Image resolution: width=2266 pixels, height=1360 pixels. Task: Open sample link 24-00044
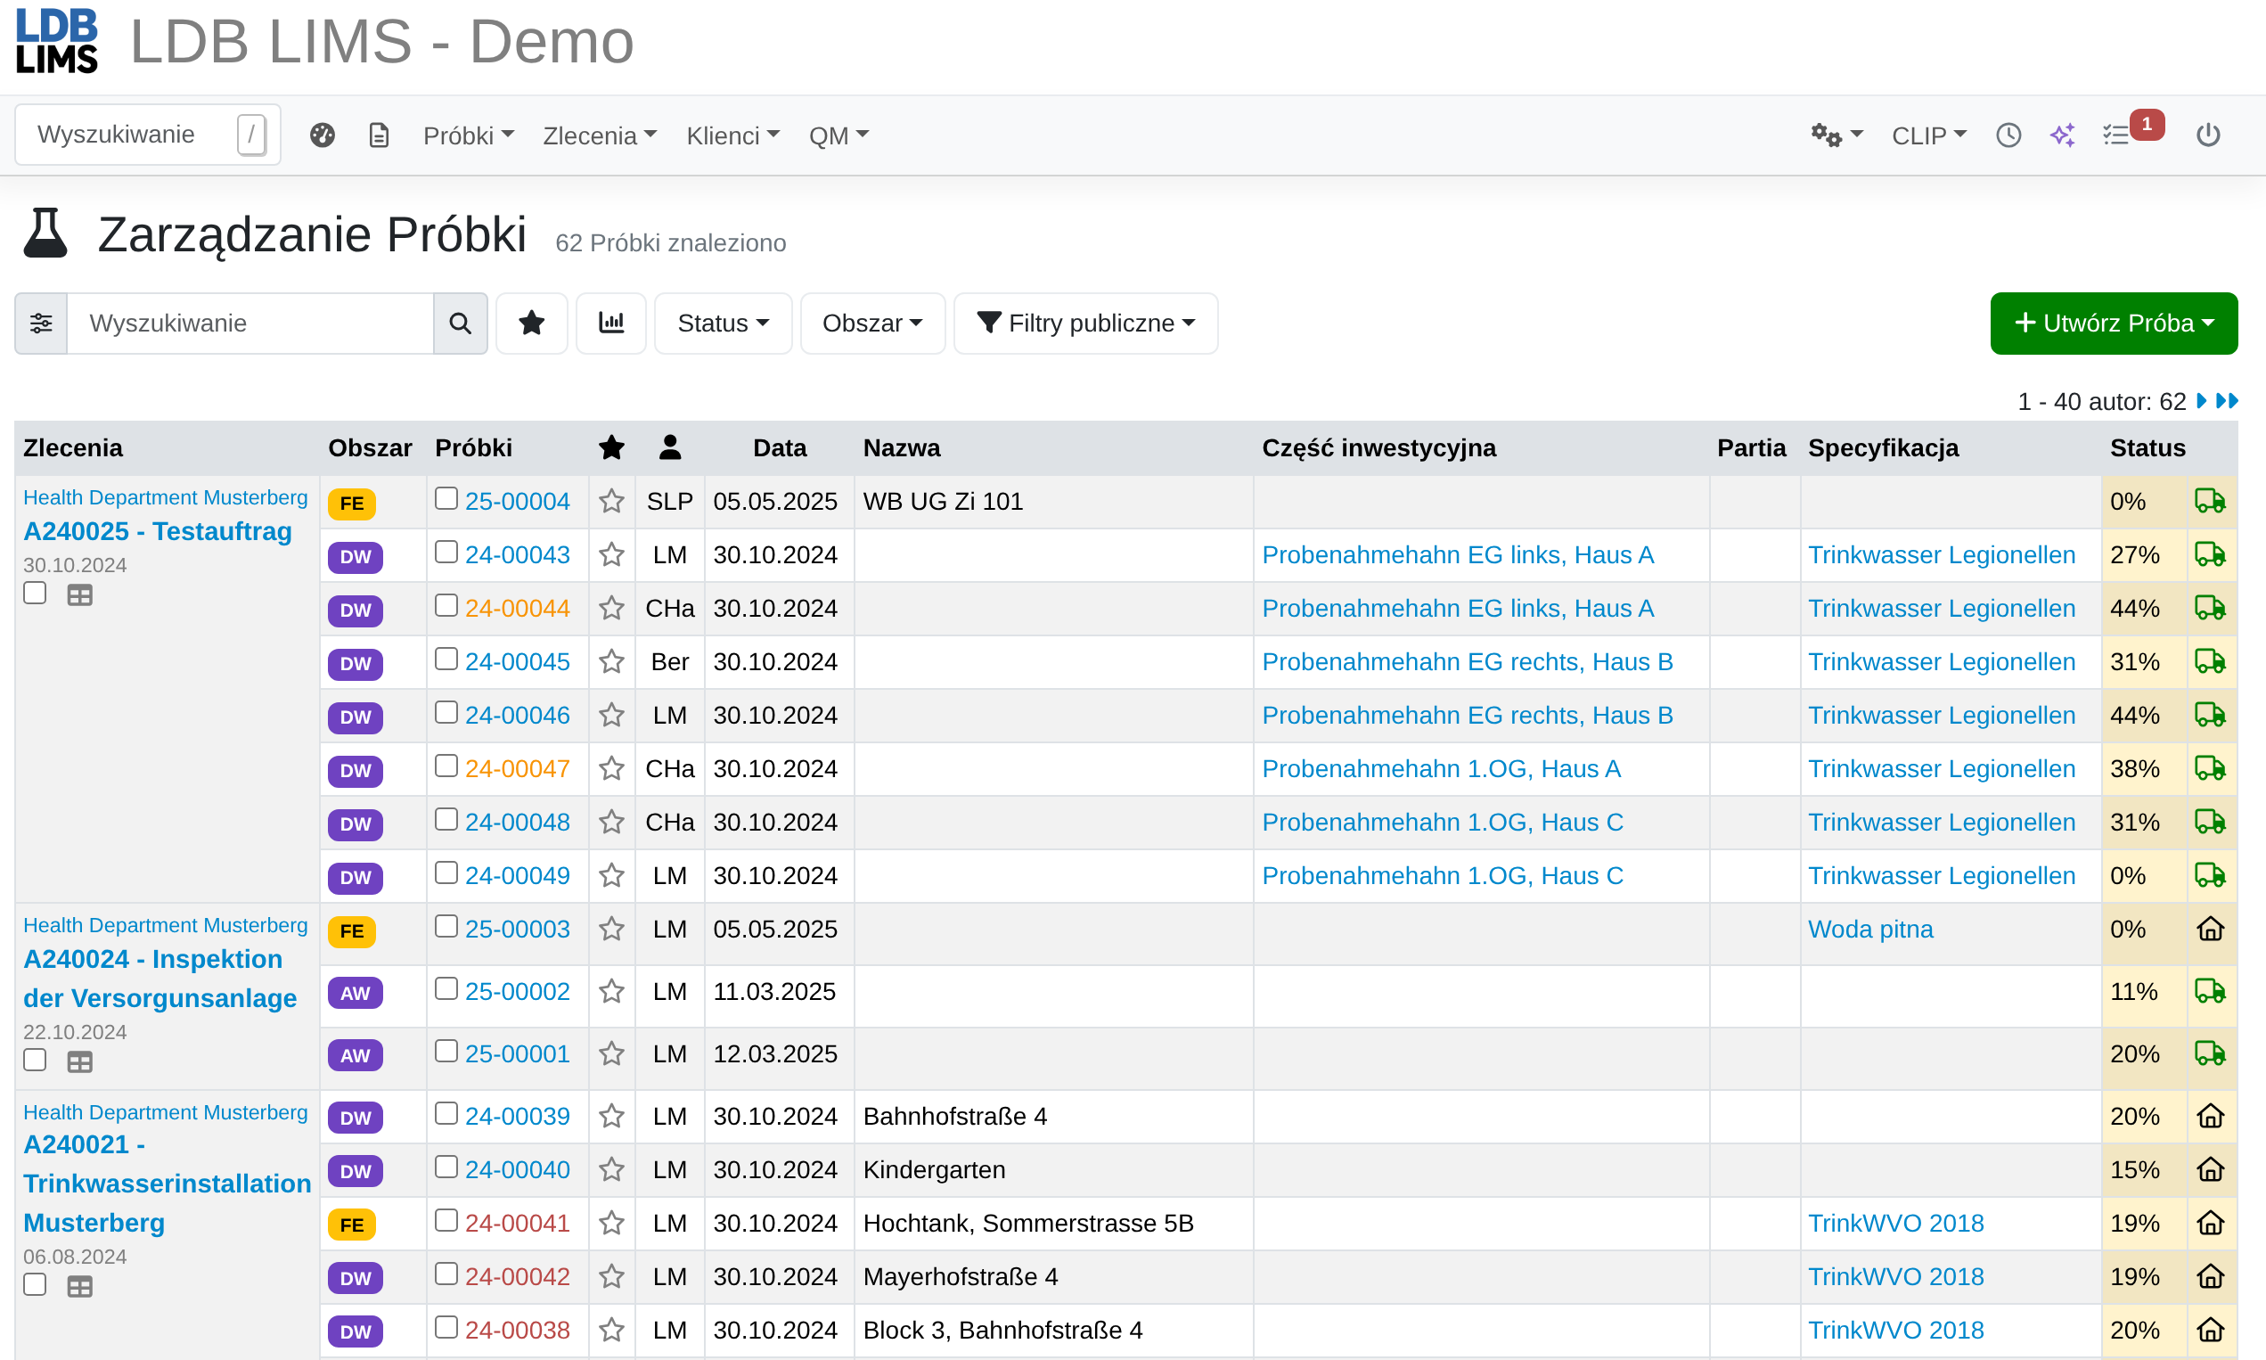(518, 609)
